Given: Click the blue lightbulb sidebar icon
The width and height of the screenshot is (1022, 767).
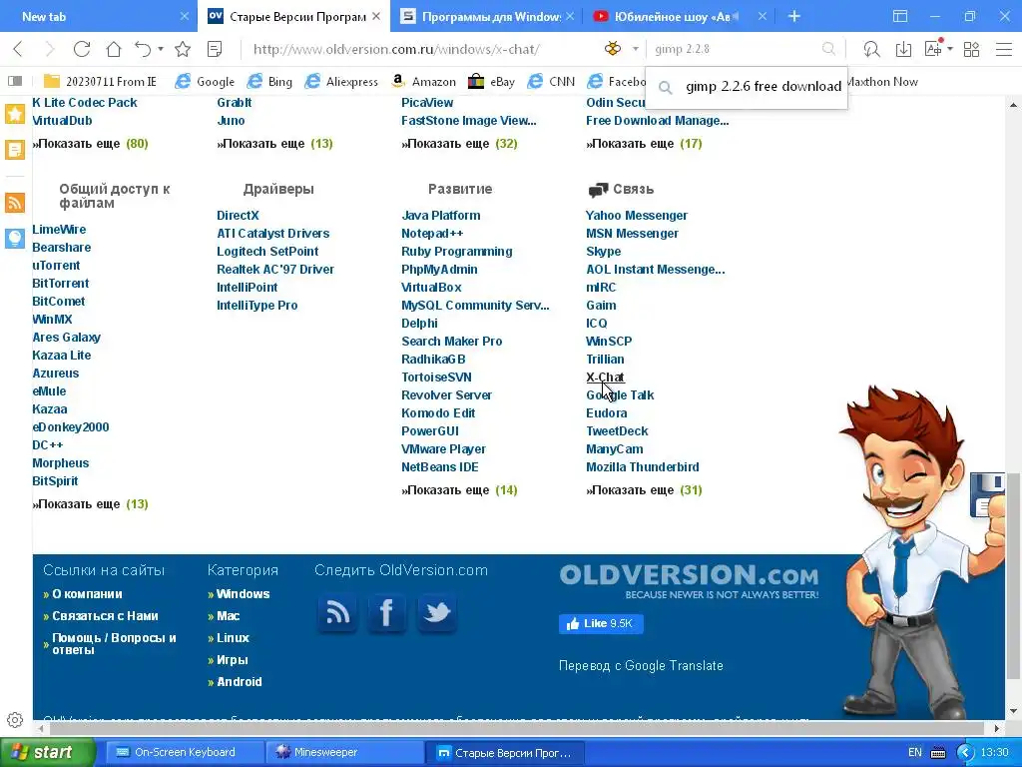Looking at the screenshot, I should point(15,239).
